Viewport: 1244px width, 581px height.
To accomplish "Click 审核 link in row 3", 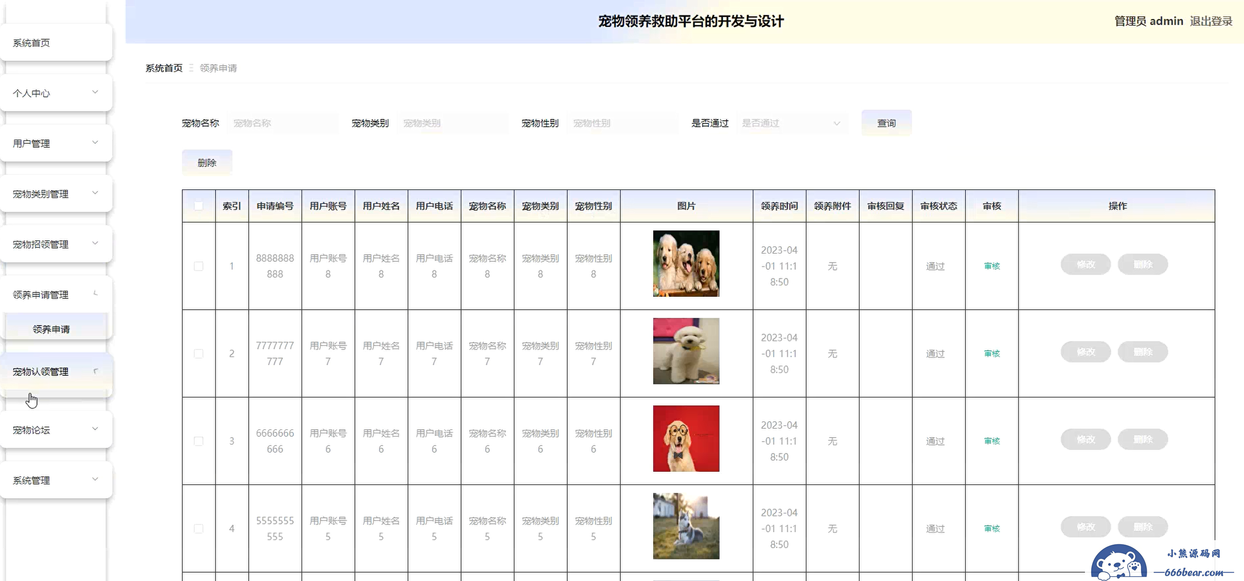I will pos(992,441).
